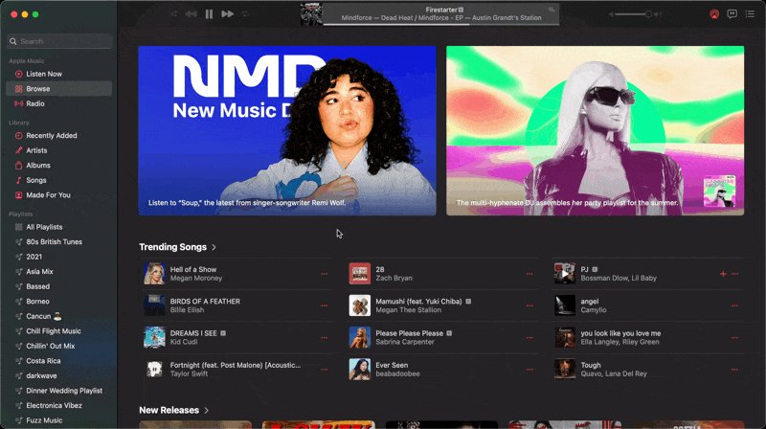
Task: Show the Up Next queue list
Action: (x=750, y=14)
